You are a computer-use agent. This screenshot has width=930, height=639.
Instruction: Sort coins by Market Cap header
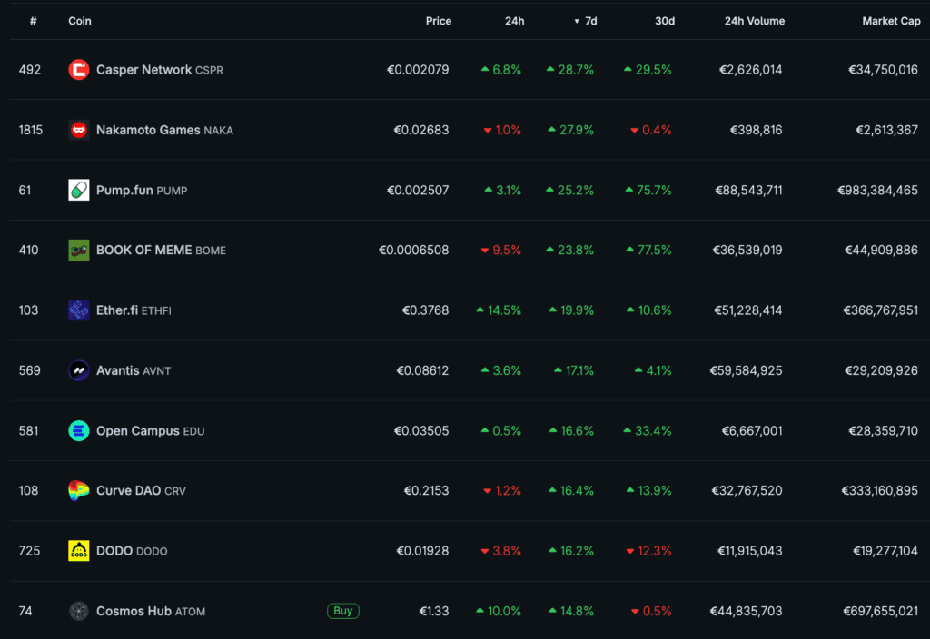point(891,22)
